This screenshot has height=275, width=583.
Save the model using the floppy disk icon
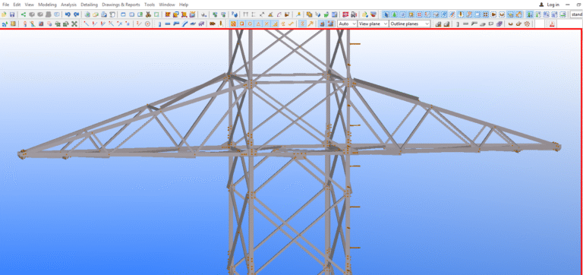click(x=12, y=14)
